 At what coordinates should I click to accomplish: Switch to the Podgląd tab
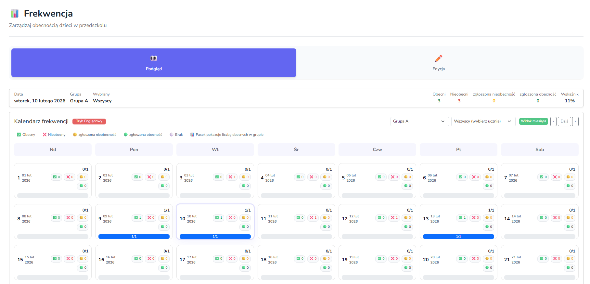pos(154,63)
